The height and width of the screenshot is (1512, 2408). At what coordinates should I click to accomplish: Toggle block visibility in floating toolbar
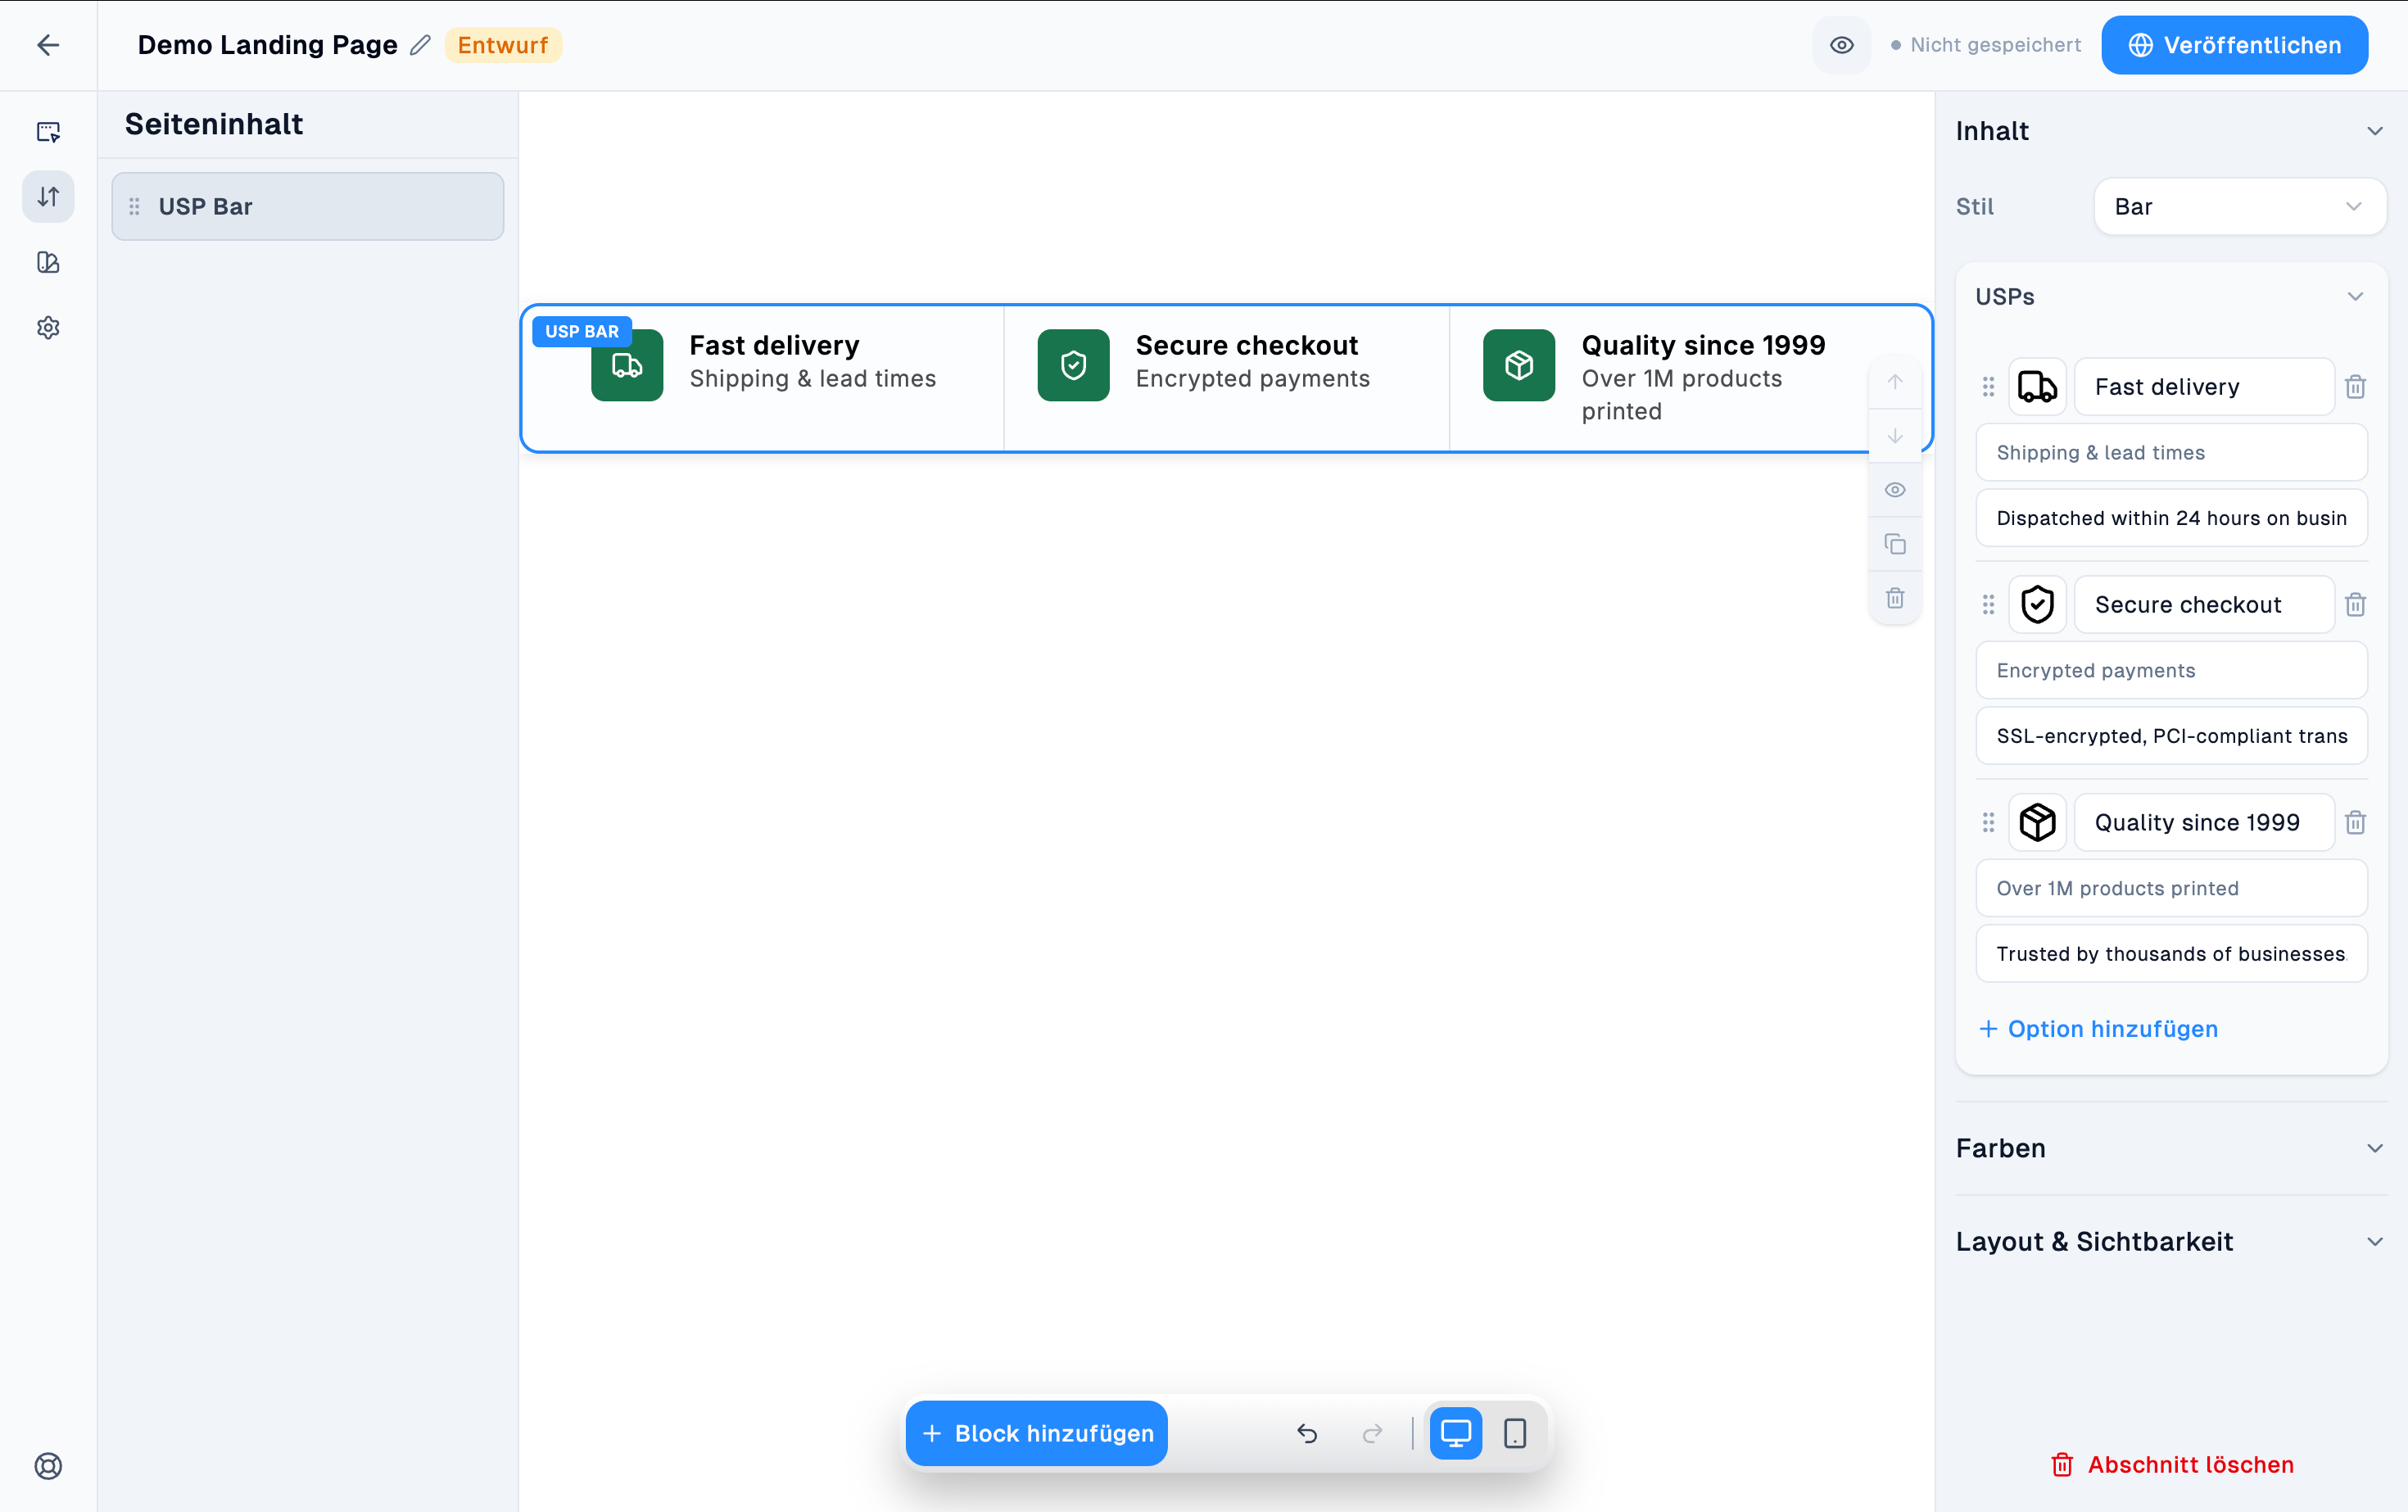click(x=1895, y=490)
